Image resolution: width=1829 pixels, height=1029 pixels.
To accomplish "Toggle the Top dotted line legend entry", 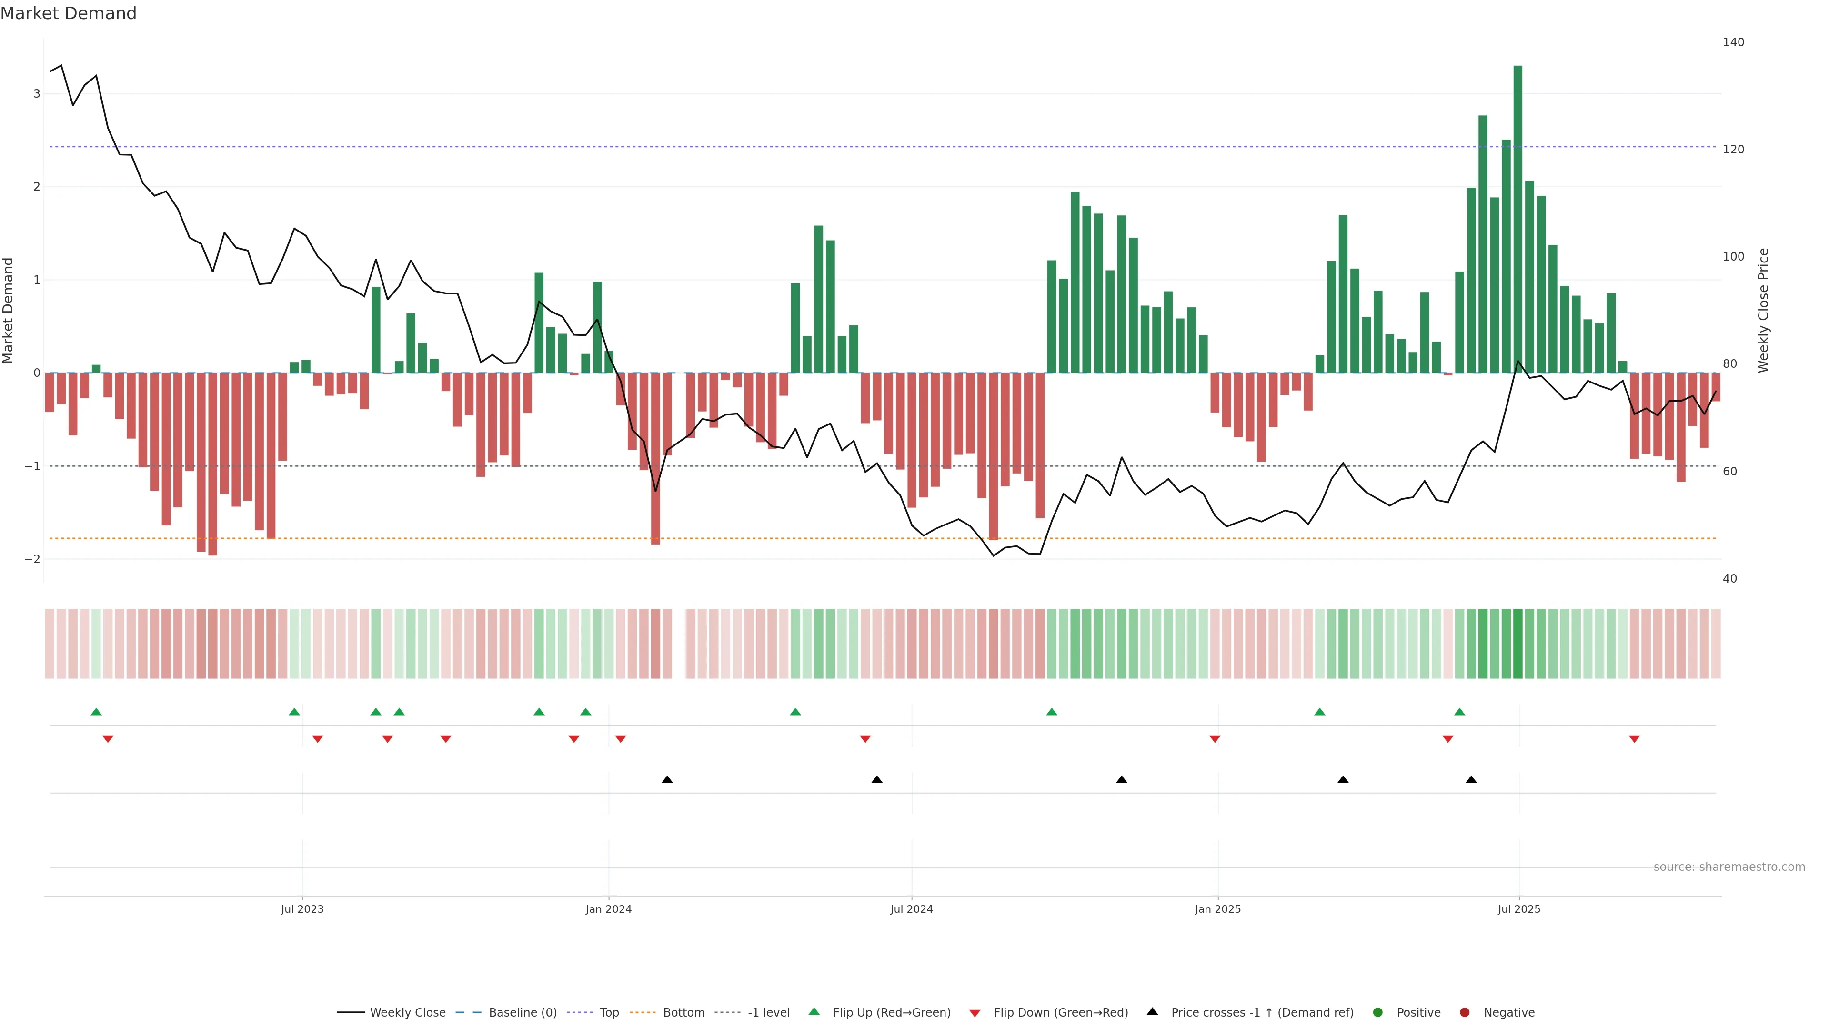I will [609, 1012].
